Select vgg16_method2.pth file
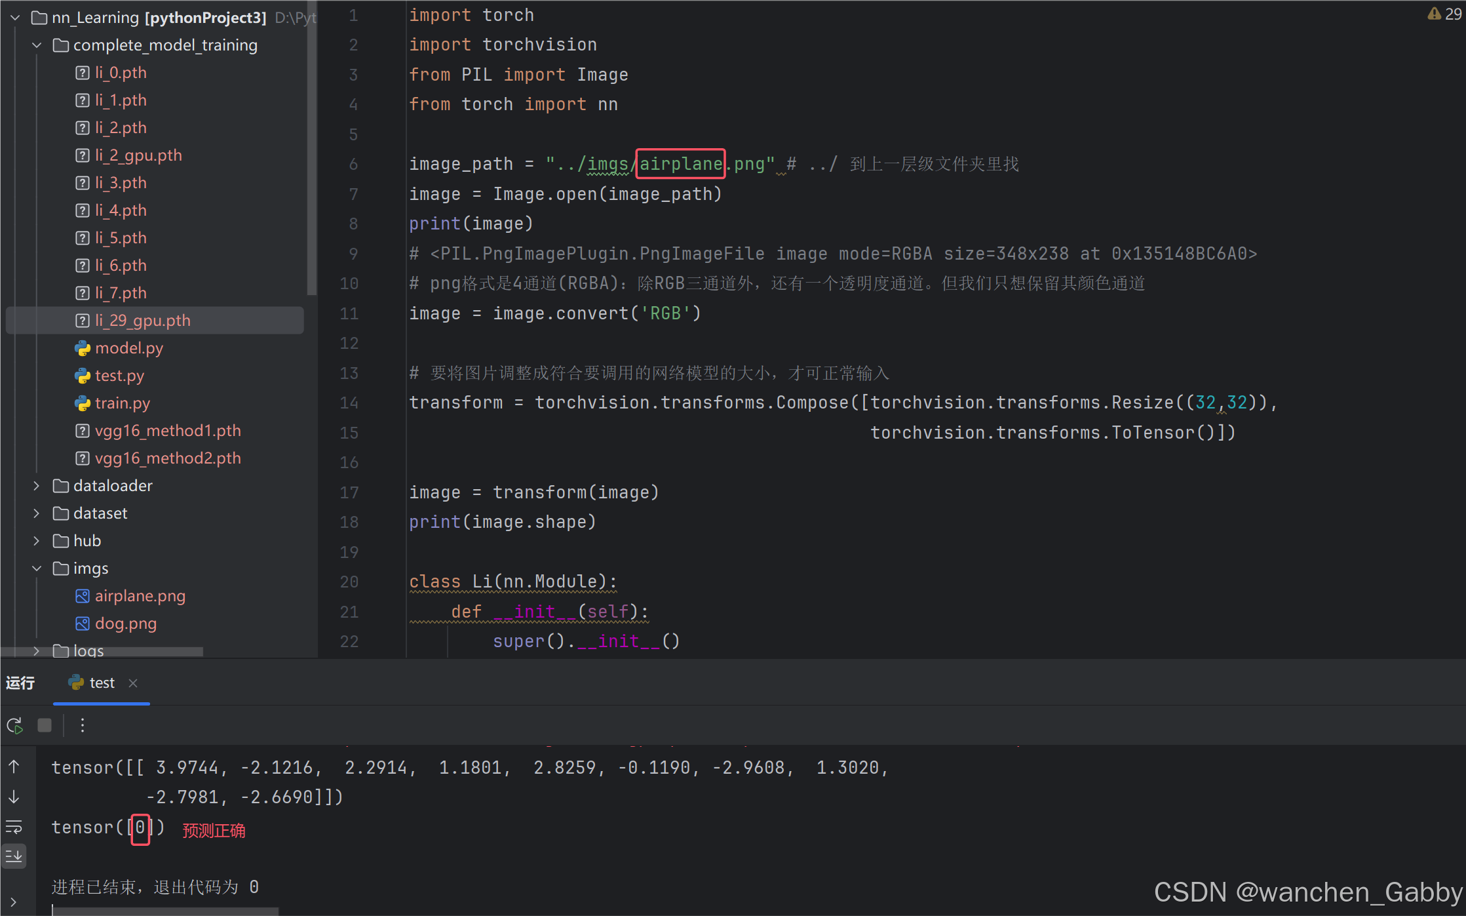This screenshot has width=1466, height=916. 168,458
